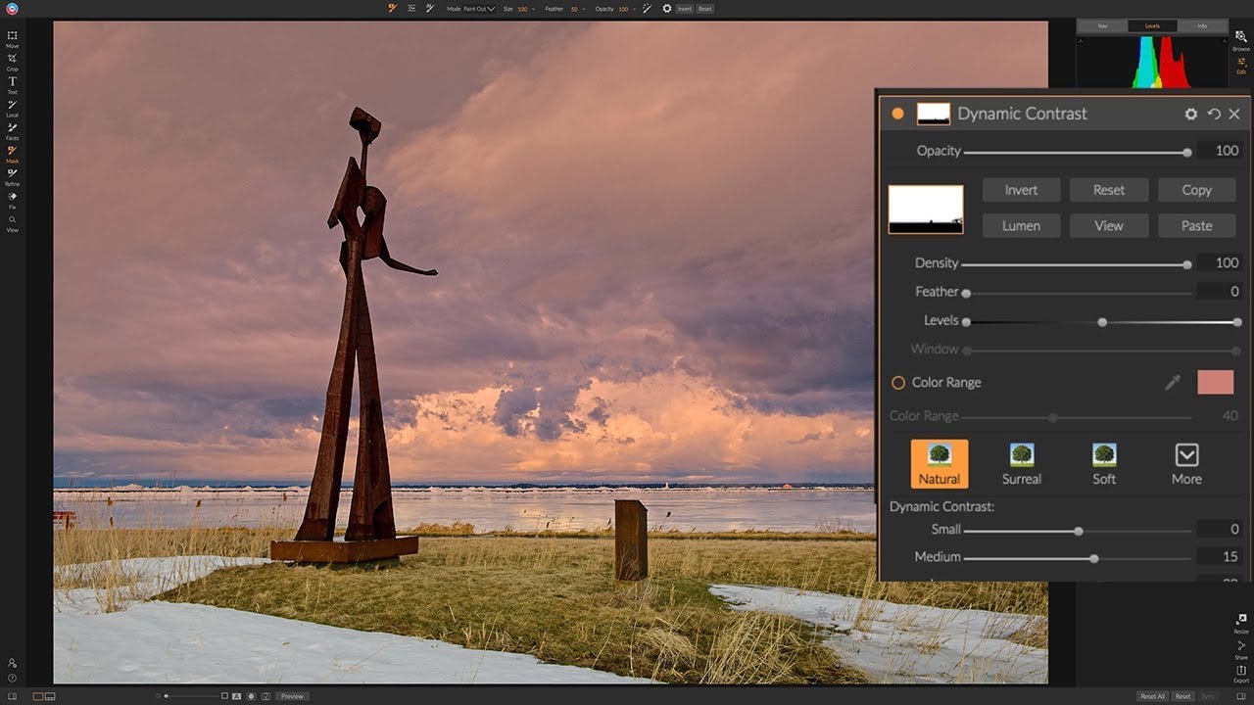The width and height of the screenshot is (1254, 705).
Task: Choose the masking bug gradient tool in the options bar
Action: pos(411,8)
